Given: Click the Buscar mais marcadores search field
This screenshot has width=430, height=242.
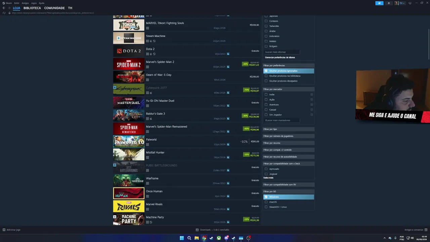Looking at the screenshot, I should click(282, 120).
